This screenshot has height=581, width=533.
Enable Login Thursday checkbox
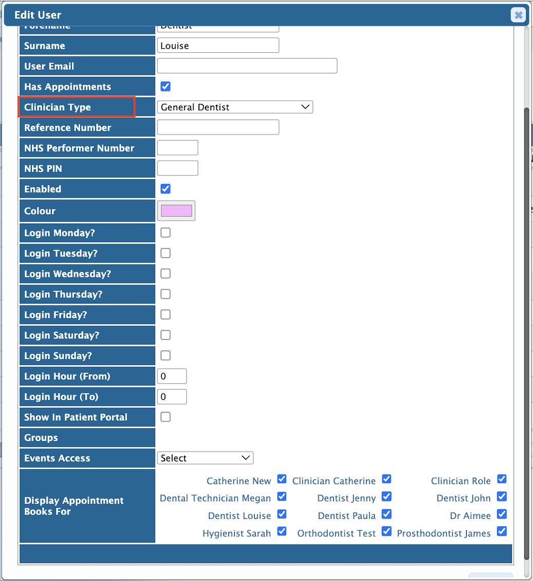tap(165, 294)
